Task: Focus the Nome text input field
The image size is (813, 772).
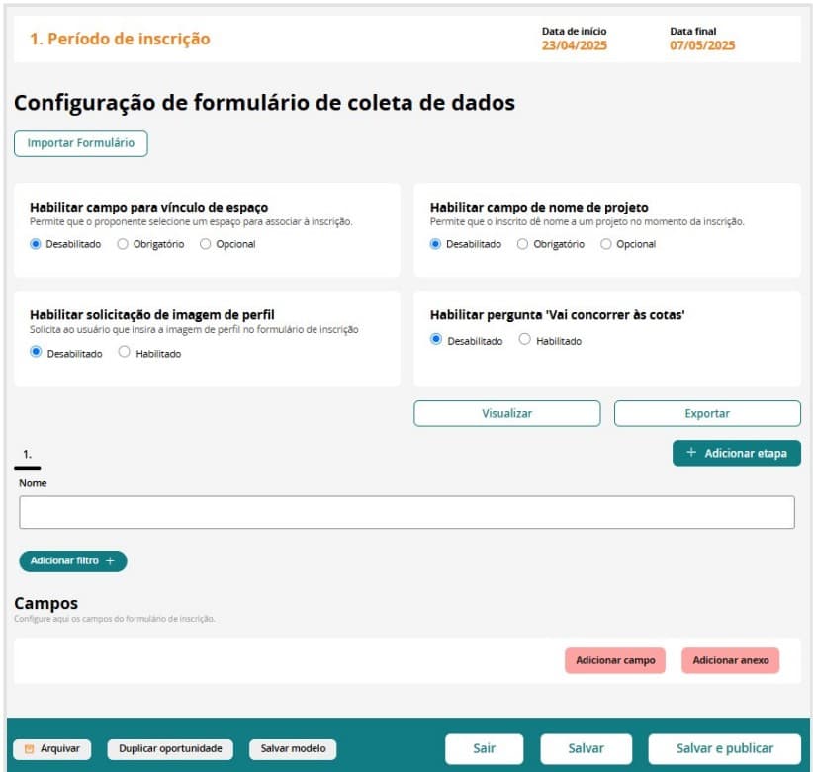Action: (x=406, y=512)
